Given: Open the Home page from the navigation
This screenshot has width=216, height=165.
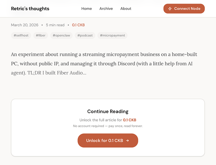Looking at the screenshot, I should coord(86,9).
